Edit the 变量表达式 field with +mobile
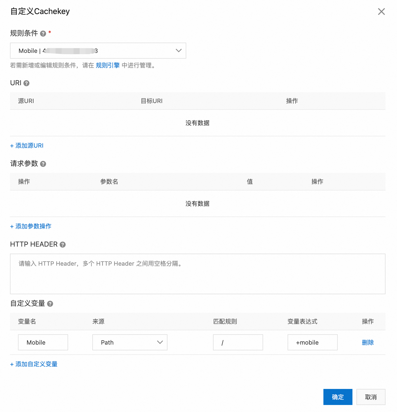This screenshot has width=397, height=412. [x=313, y=342]
